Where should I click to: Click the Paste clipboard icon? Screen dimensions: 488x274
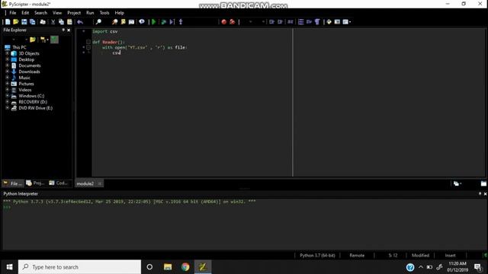(x=69, y=22)
